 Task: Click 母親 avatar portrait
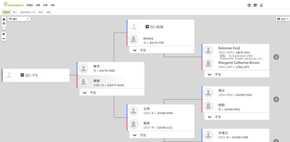(133, 124)
